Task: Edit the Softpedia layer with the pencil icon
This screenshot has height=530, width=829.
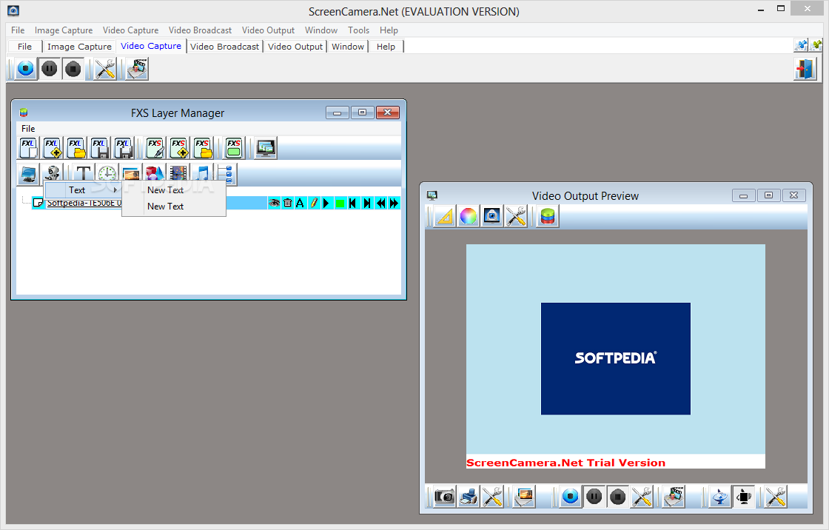Action: [x=314, y=203]
